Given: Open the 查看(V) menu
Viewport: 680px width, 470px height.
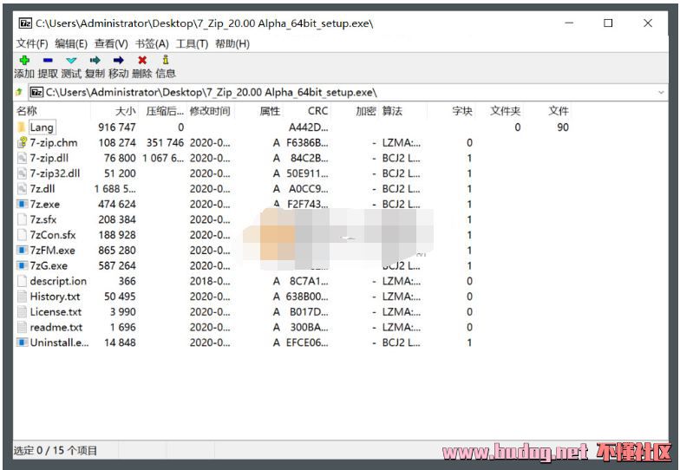Looking at the screenshot, I should click(x=111, y=43).
